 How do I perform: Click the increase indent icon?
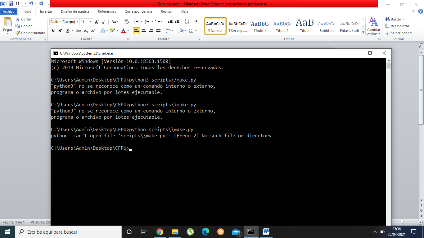tap(177, 22)
